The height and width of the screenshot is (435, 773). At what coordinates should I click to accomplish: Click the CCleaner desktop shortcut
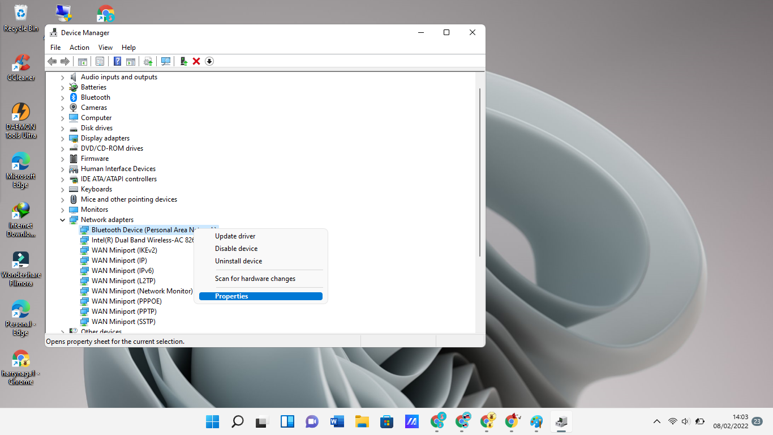pyautogui.click(x=21, y=68)
